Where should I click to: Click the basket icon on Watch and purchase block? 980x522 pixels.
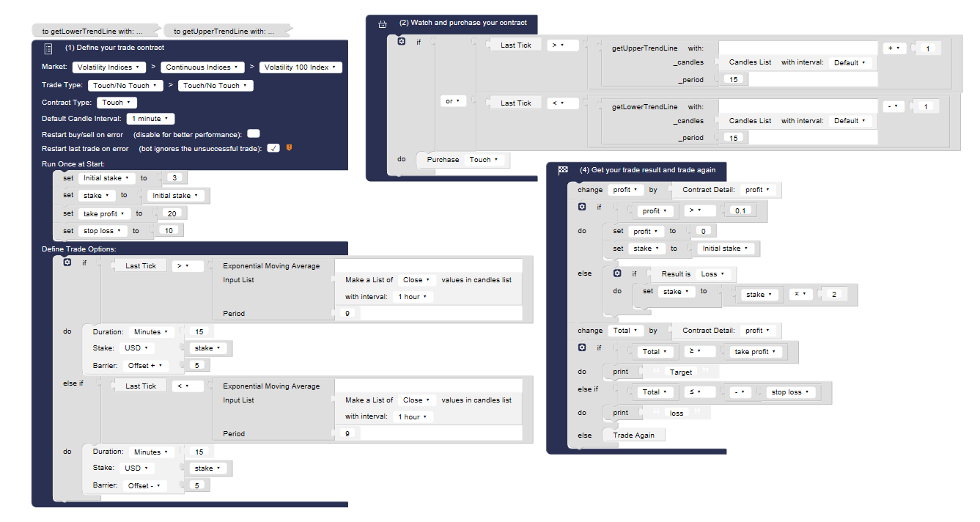point(382,23)
